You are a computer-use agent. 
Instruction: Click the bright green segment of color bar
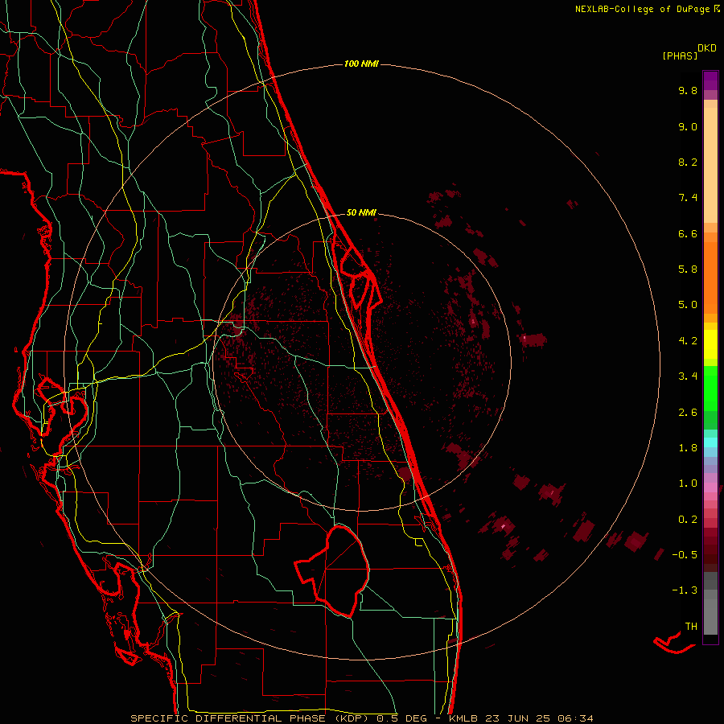pos(710,388)
